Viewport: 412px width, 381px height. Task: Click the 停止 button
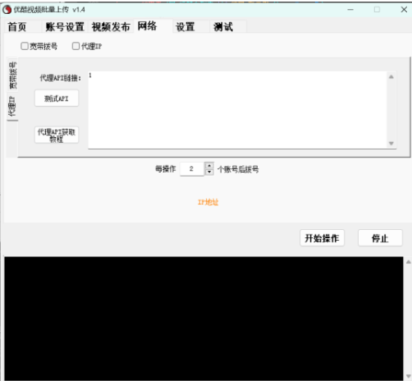click(x=380, y=238)
